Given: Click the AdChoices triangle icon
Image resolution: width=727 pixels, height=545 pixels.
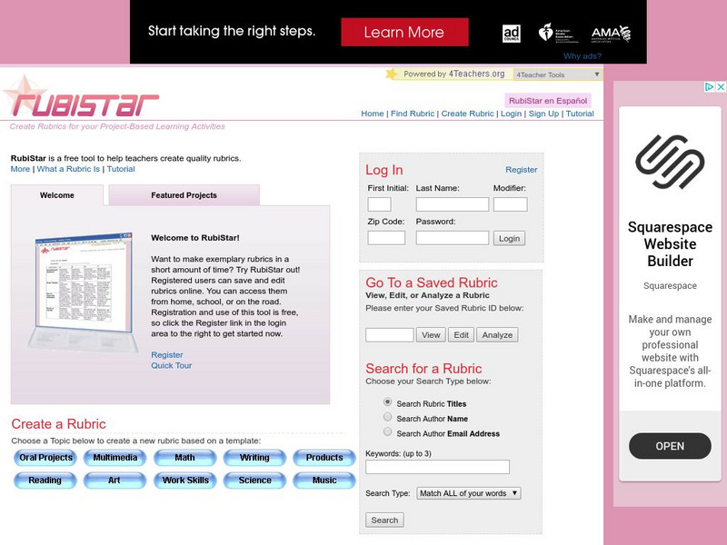Looking at the screenshot, I should tap(710, 87).
